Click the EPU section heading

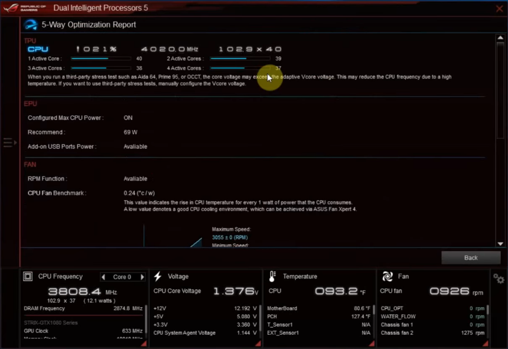click(x=31, y=103)
